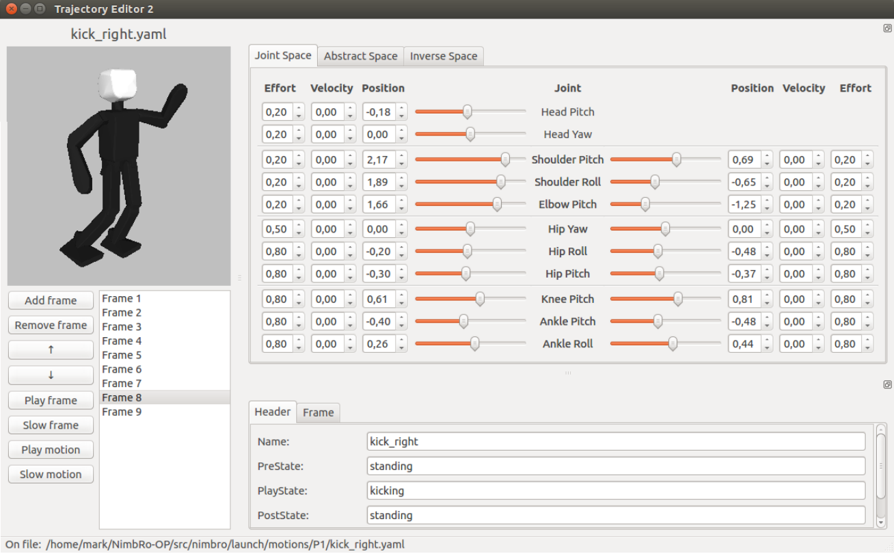Click the left Shoulder Pitch slider handle
Screen dimensions: 894x554
(505, 159)
